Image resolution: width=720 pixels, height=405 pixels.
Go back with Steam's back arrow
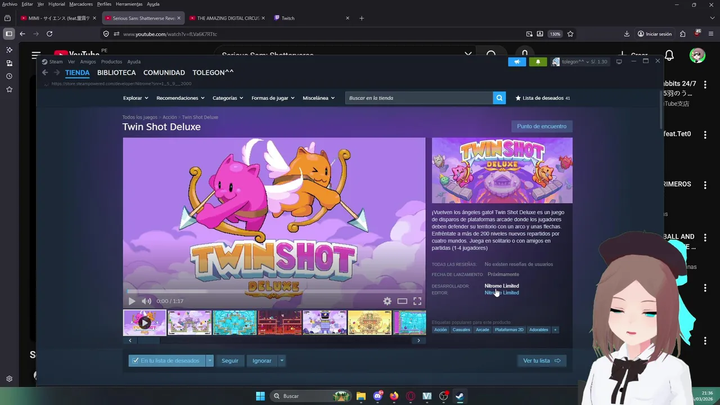[45, 73]
